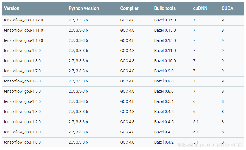Click the Bazel 0.8.0 cell

[164, 92]
